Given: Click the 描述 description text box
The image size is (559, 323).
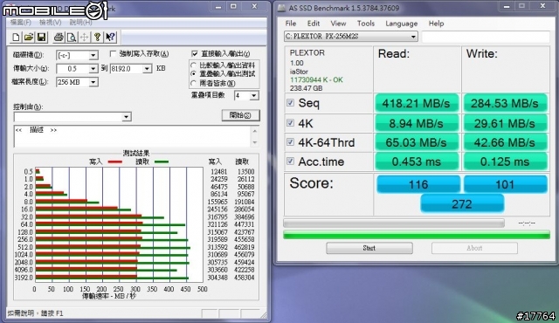Looking at the screenshot, I should 132,135.
